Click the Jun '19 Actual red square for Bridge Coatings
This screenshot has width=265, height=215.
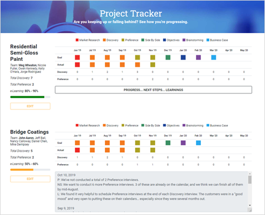click(77, 150)
